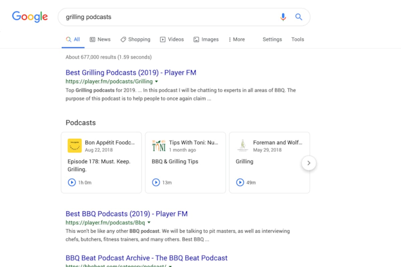Open the More search categories menu

(237, 39)
